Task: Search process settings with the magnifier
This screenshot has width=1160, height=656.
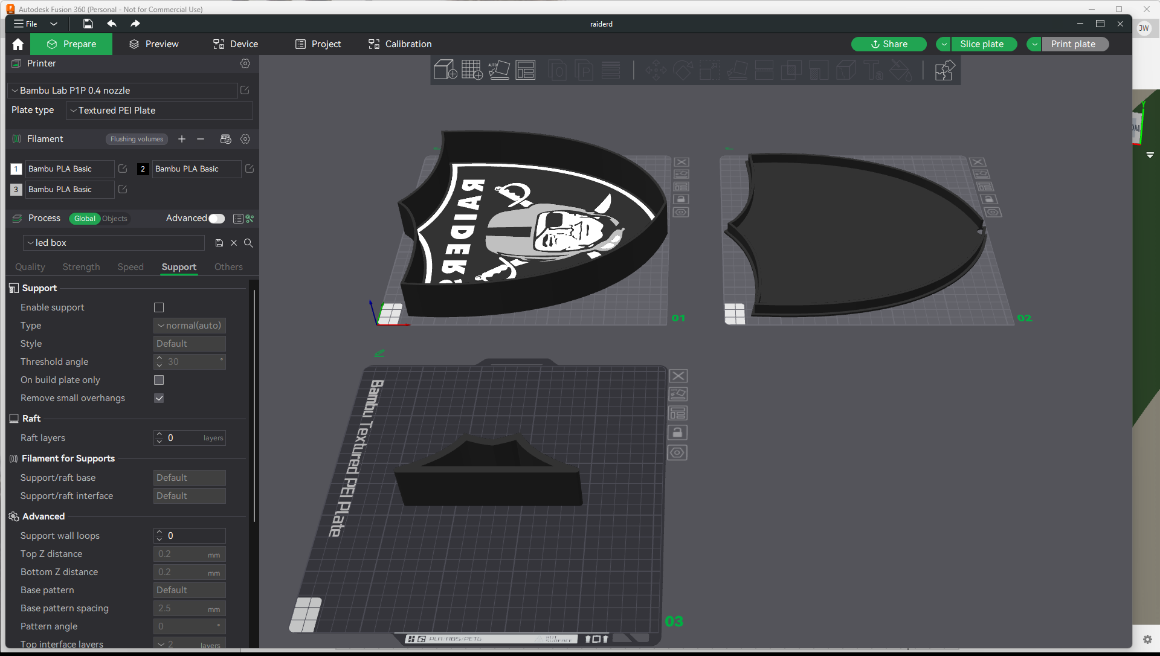Action: click(248, 243)
